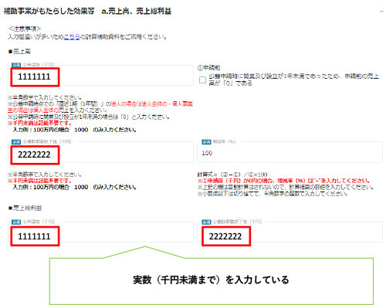
Task: Click the ①申請前 label above the checkbox
Action: 208,68
